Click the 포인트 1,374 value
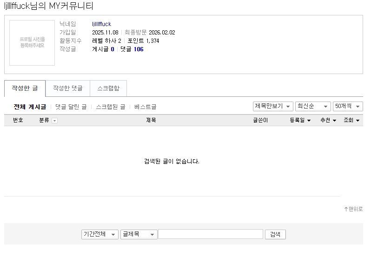The image size is (371, 258). (143, 41)
